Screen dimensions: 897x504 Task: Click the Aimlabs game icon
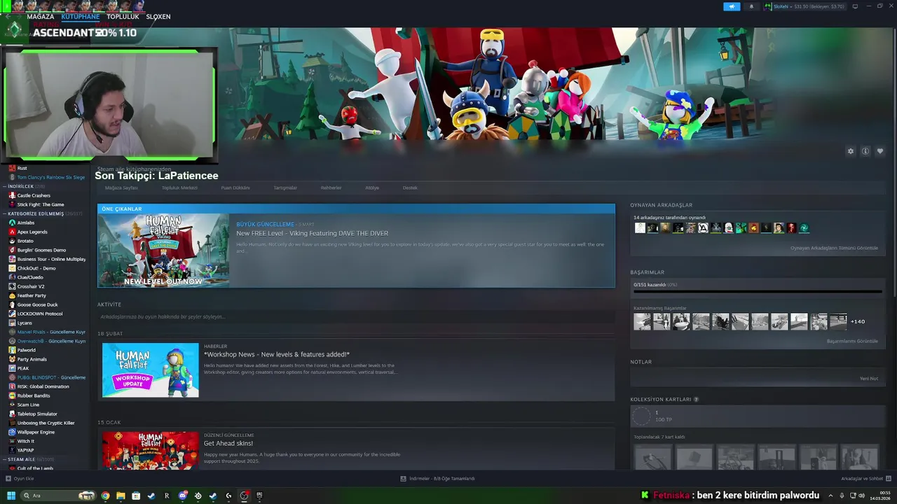(12, 223)
